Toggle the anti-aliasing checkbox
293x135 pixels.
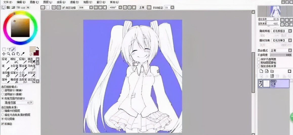pos(3,124)
